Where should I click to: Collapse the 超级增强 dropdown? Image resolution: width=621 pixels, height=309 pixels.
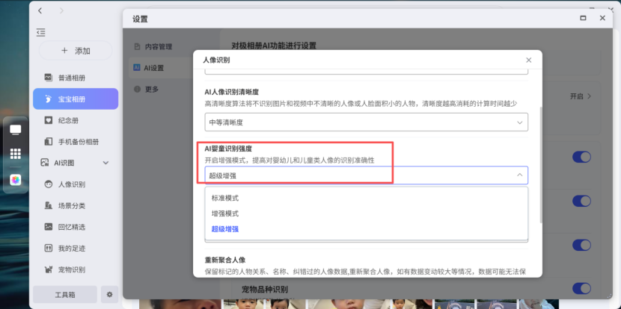[367, 175]
